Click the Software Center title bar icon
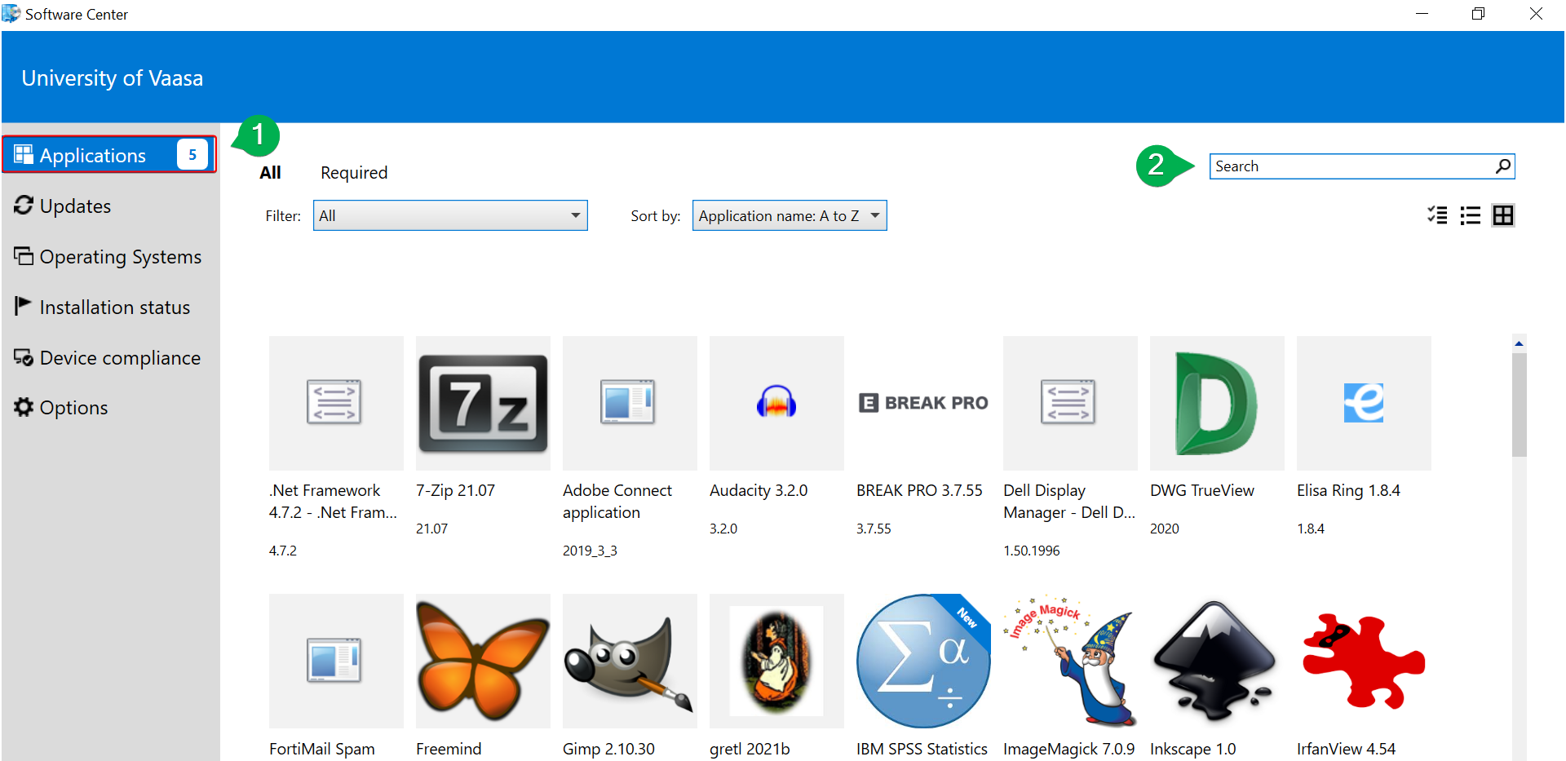The width and height of the screenshot is (1566, 761). tap(11, 13)
